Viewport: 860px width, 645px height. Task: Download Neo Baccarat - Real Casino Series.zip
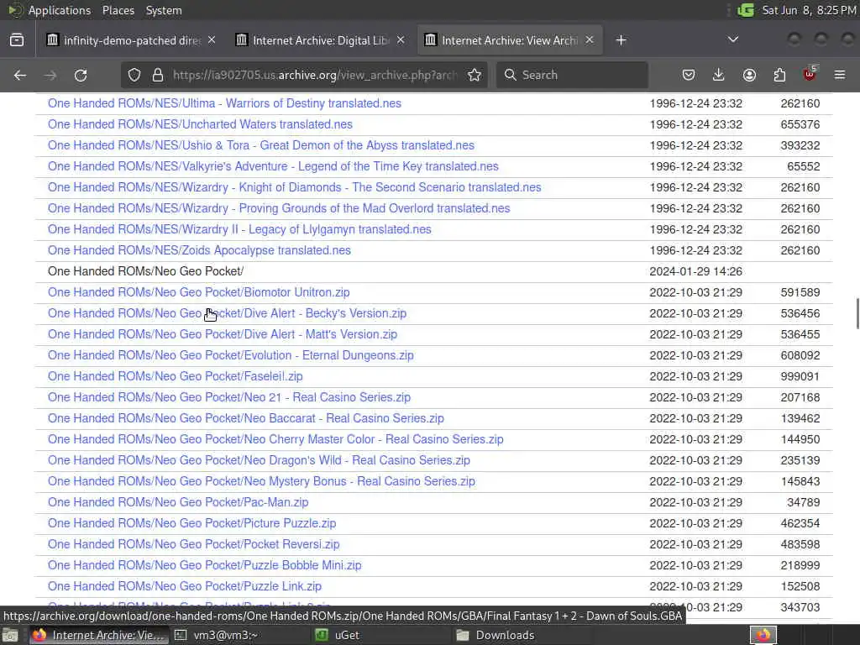pos(246,418)
